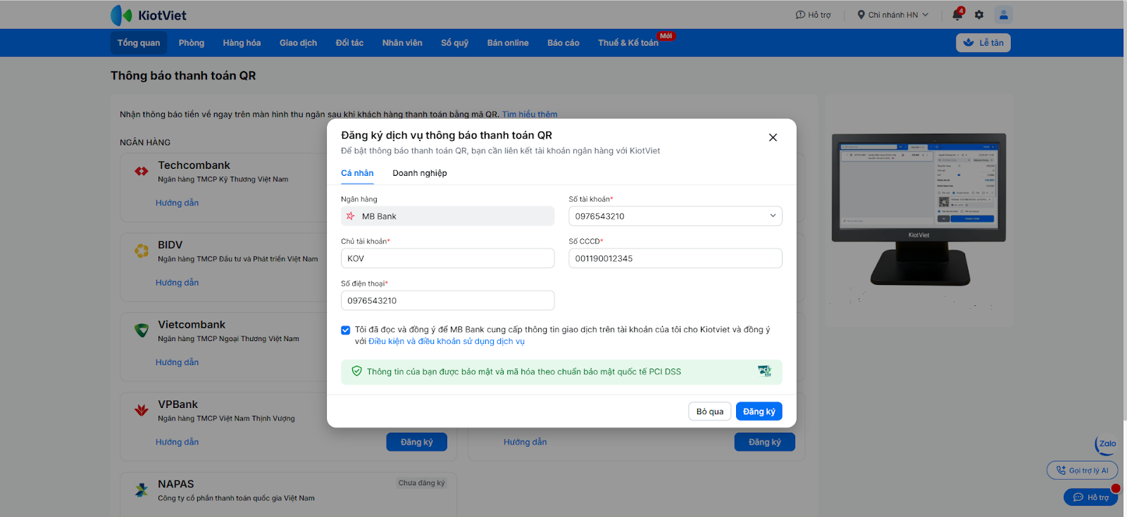The height and width of the screenshot is (517, 1127).
Task: Open the Tổng quan menu
Action: pos(139,43)
